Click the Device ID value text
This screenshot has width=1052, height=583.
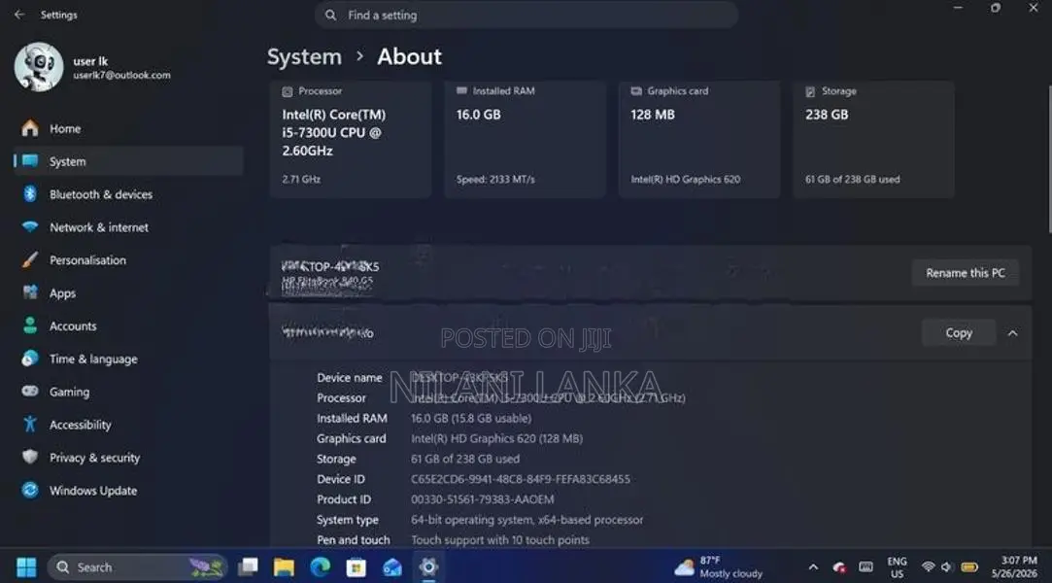coord(521,479)
